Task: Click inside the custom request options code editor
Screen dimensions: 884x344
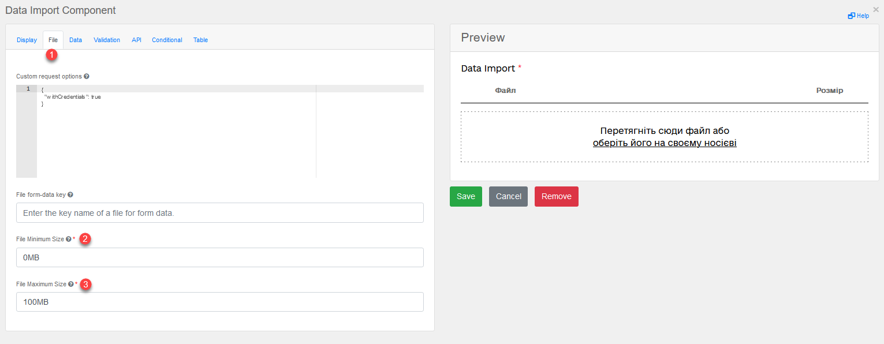Action: [x=220, y=131]
